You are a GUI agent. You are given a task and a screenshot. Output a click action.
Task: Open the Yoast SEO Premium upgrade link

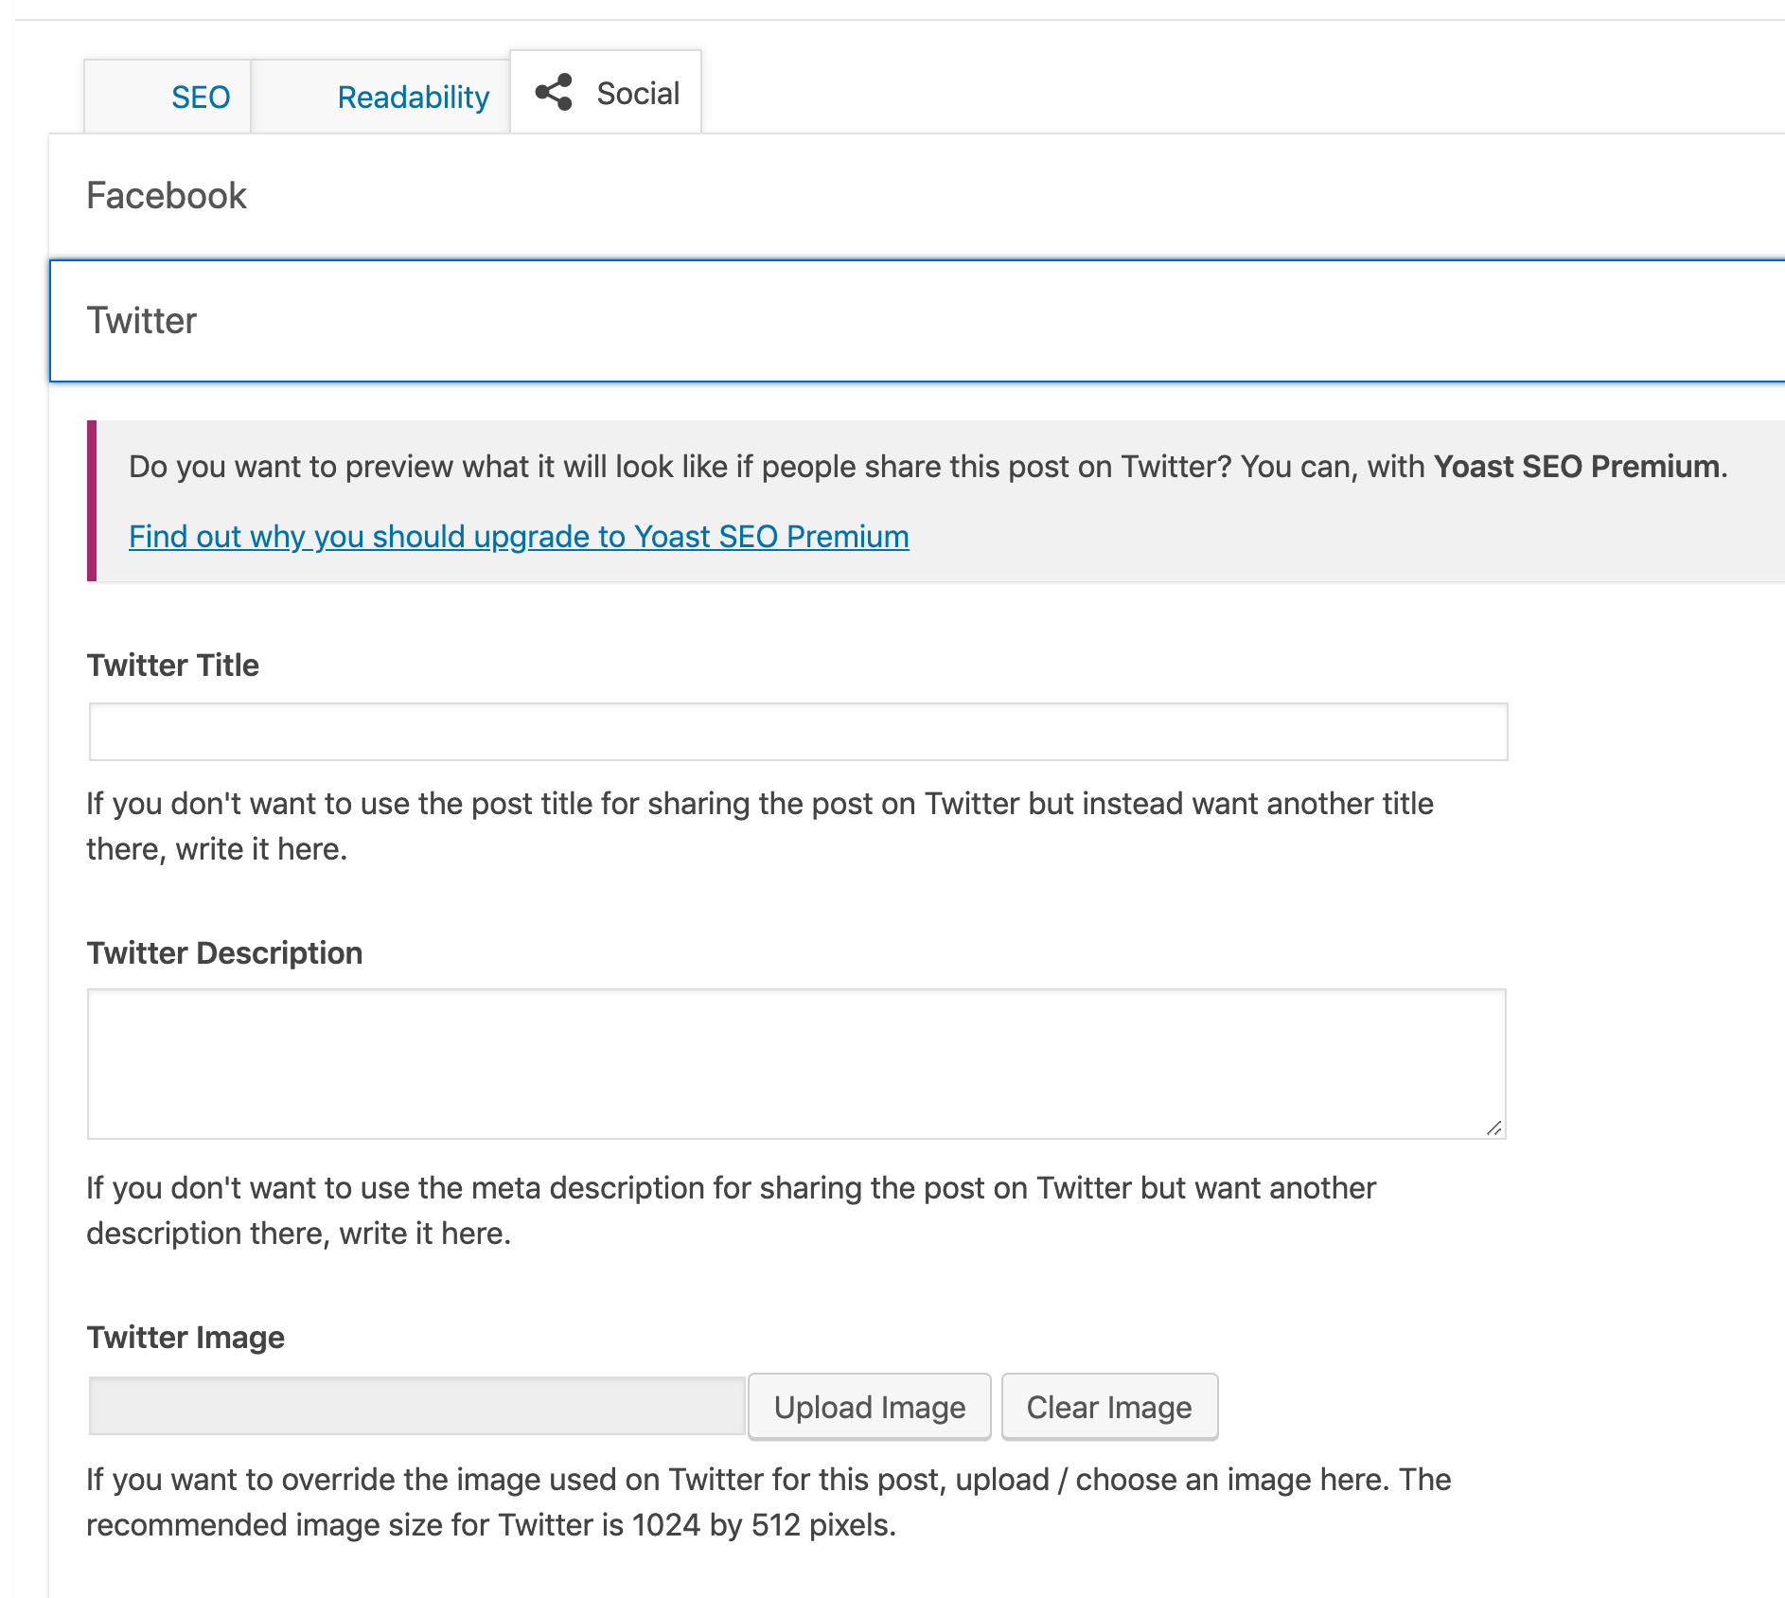click(x=519, y=537)
